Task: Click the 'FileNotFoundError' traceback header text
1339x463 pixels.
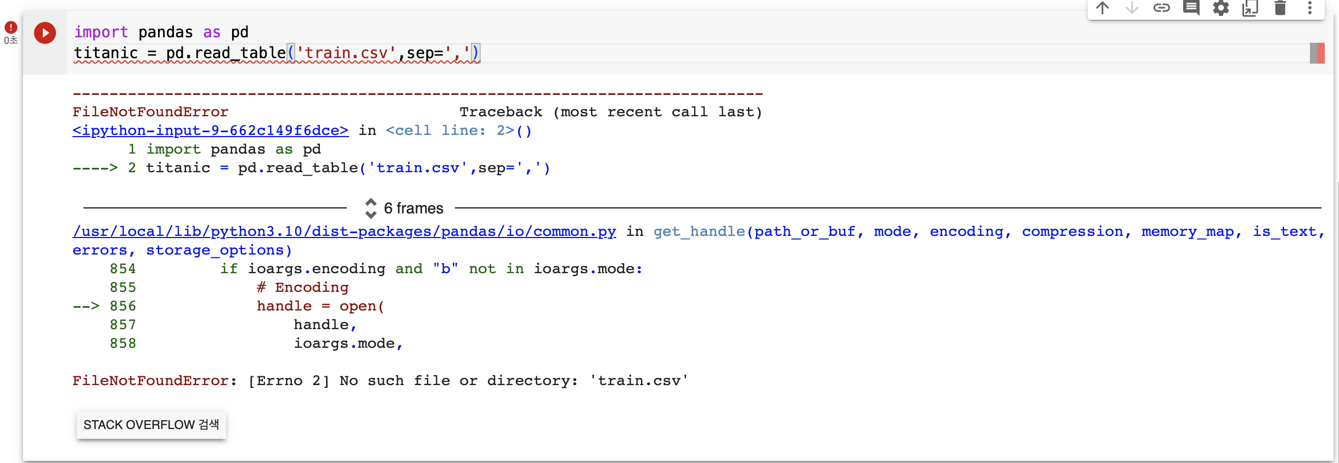Action: point(150,112)
